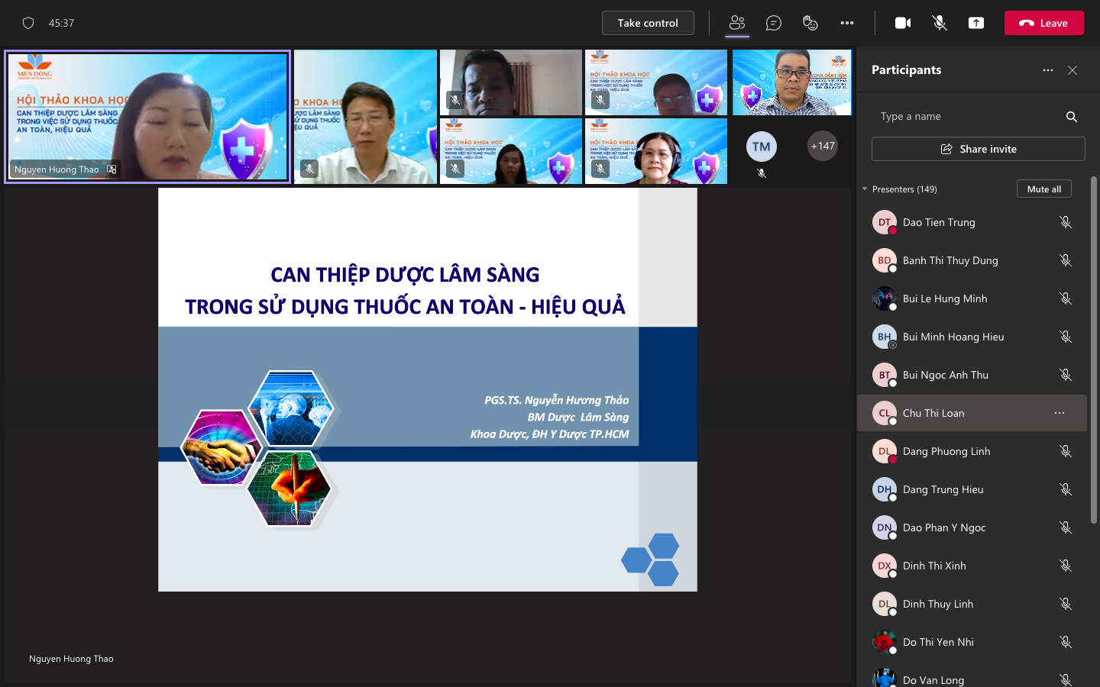Select Bui Le Hung Minh in list
The height and width of the screenshot is (687, 1100).
tap(945, 298)
